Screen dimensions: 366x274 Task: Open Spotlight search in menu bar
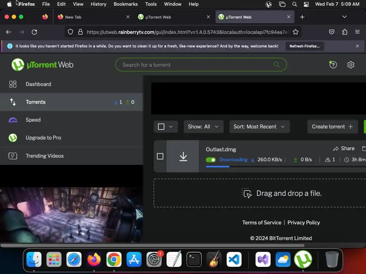[x=295, y=4]
